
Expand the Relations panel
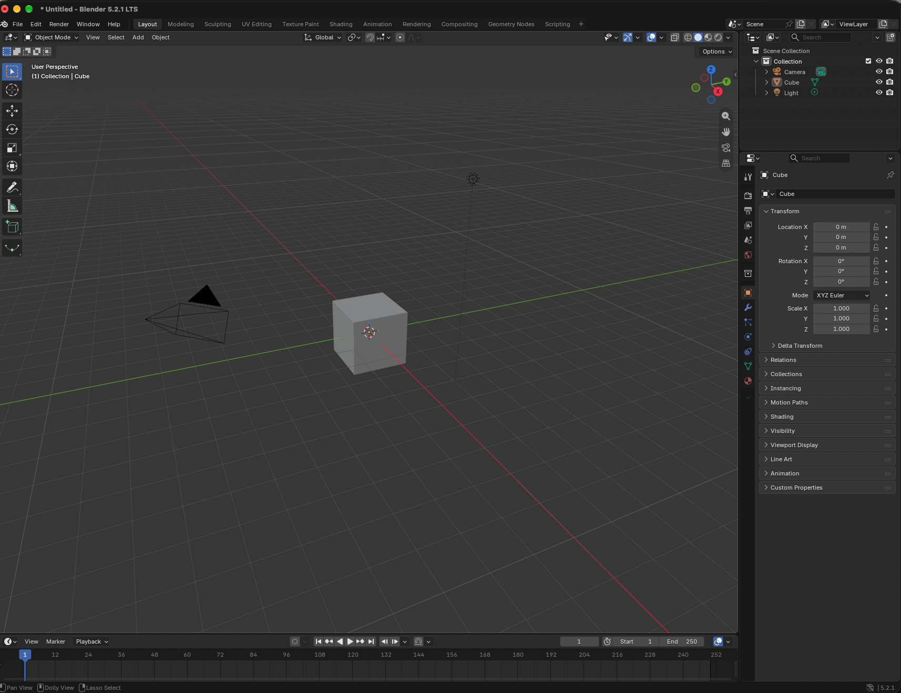(827, 360)
